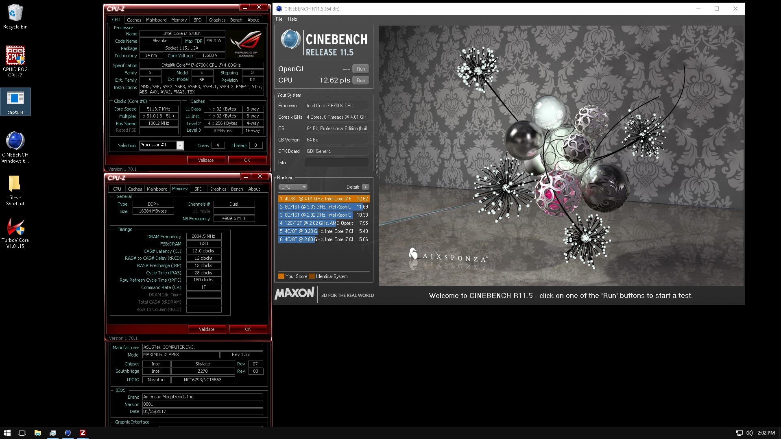Expand the CPU ranking type dropdown
Viewport: 781px width, 439px height.
coord(293,187)
